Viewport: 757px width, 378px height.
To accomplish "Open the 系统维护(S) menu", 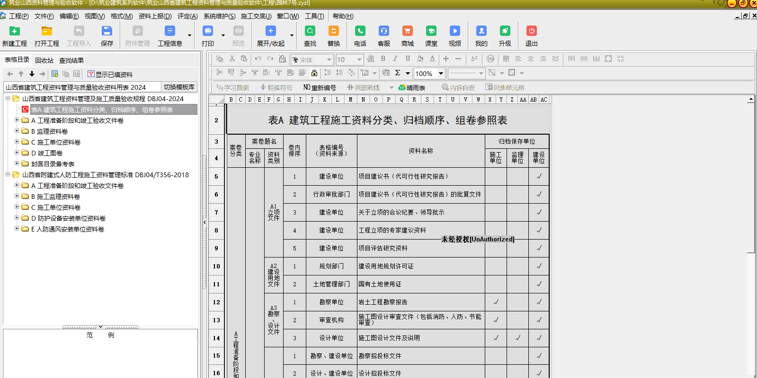I will point(219,16).
